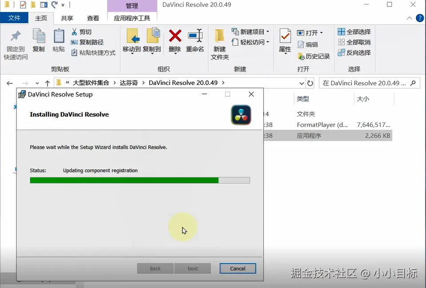Open the Quick Access Toolbar customize dropdown

click(x=63, y=5)
